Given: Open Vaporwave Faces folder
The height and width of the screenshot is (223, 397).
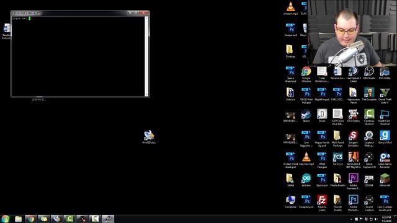Looking at the screenshot, I should click(x=353, y=95).
